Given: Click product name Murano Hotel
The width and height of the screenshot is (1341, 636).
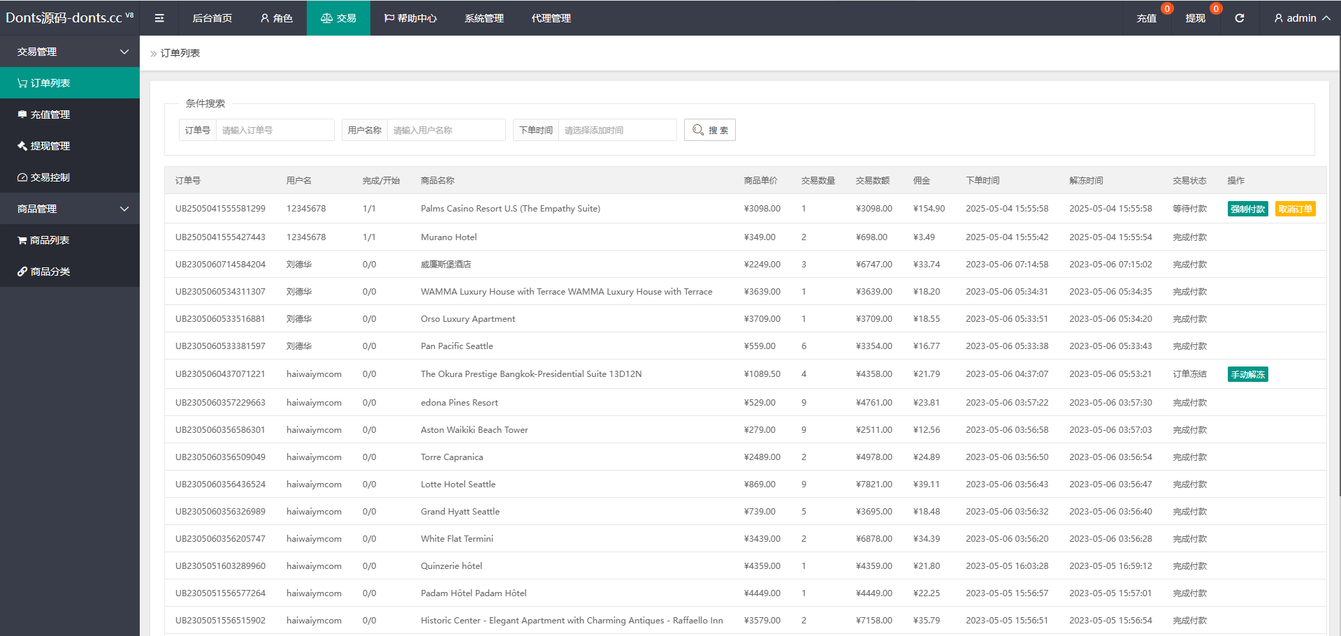Looking at the screenshot, I should (x=449, y=237).
